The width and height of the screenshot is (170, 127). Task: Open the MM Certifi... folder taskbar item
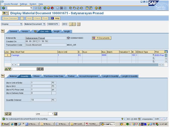[77, 124]
